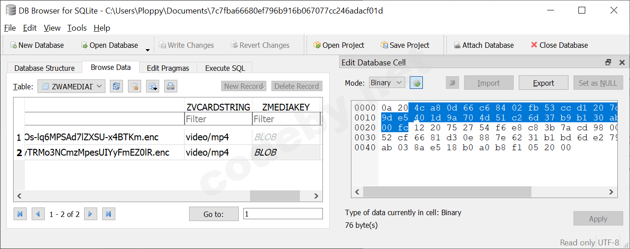Close the Edit Database Cell panel
The image size is (630, 249).
point(622,63)
